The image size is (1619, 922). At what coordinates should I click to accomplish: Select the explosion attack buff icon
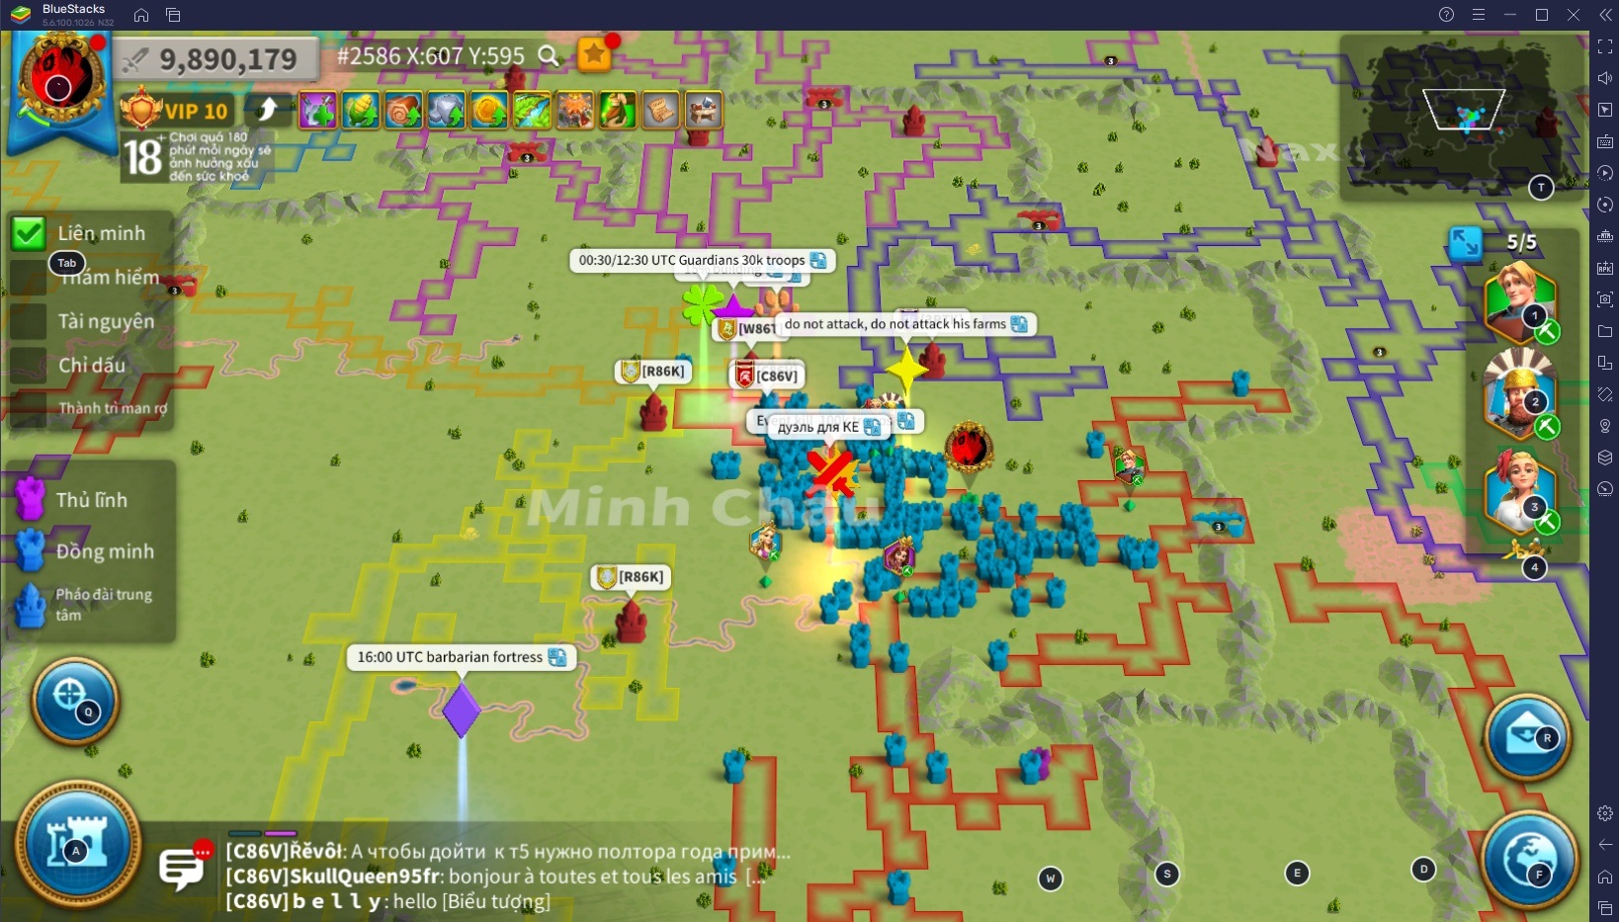tap(574, 111)
